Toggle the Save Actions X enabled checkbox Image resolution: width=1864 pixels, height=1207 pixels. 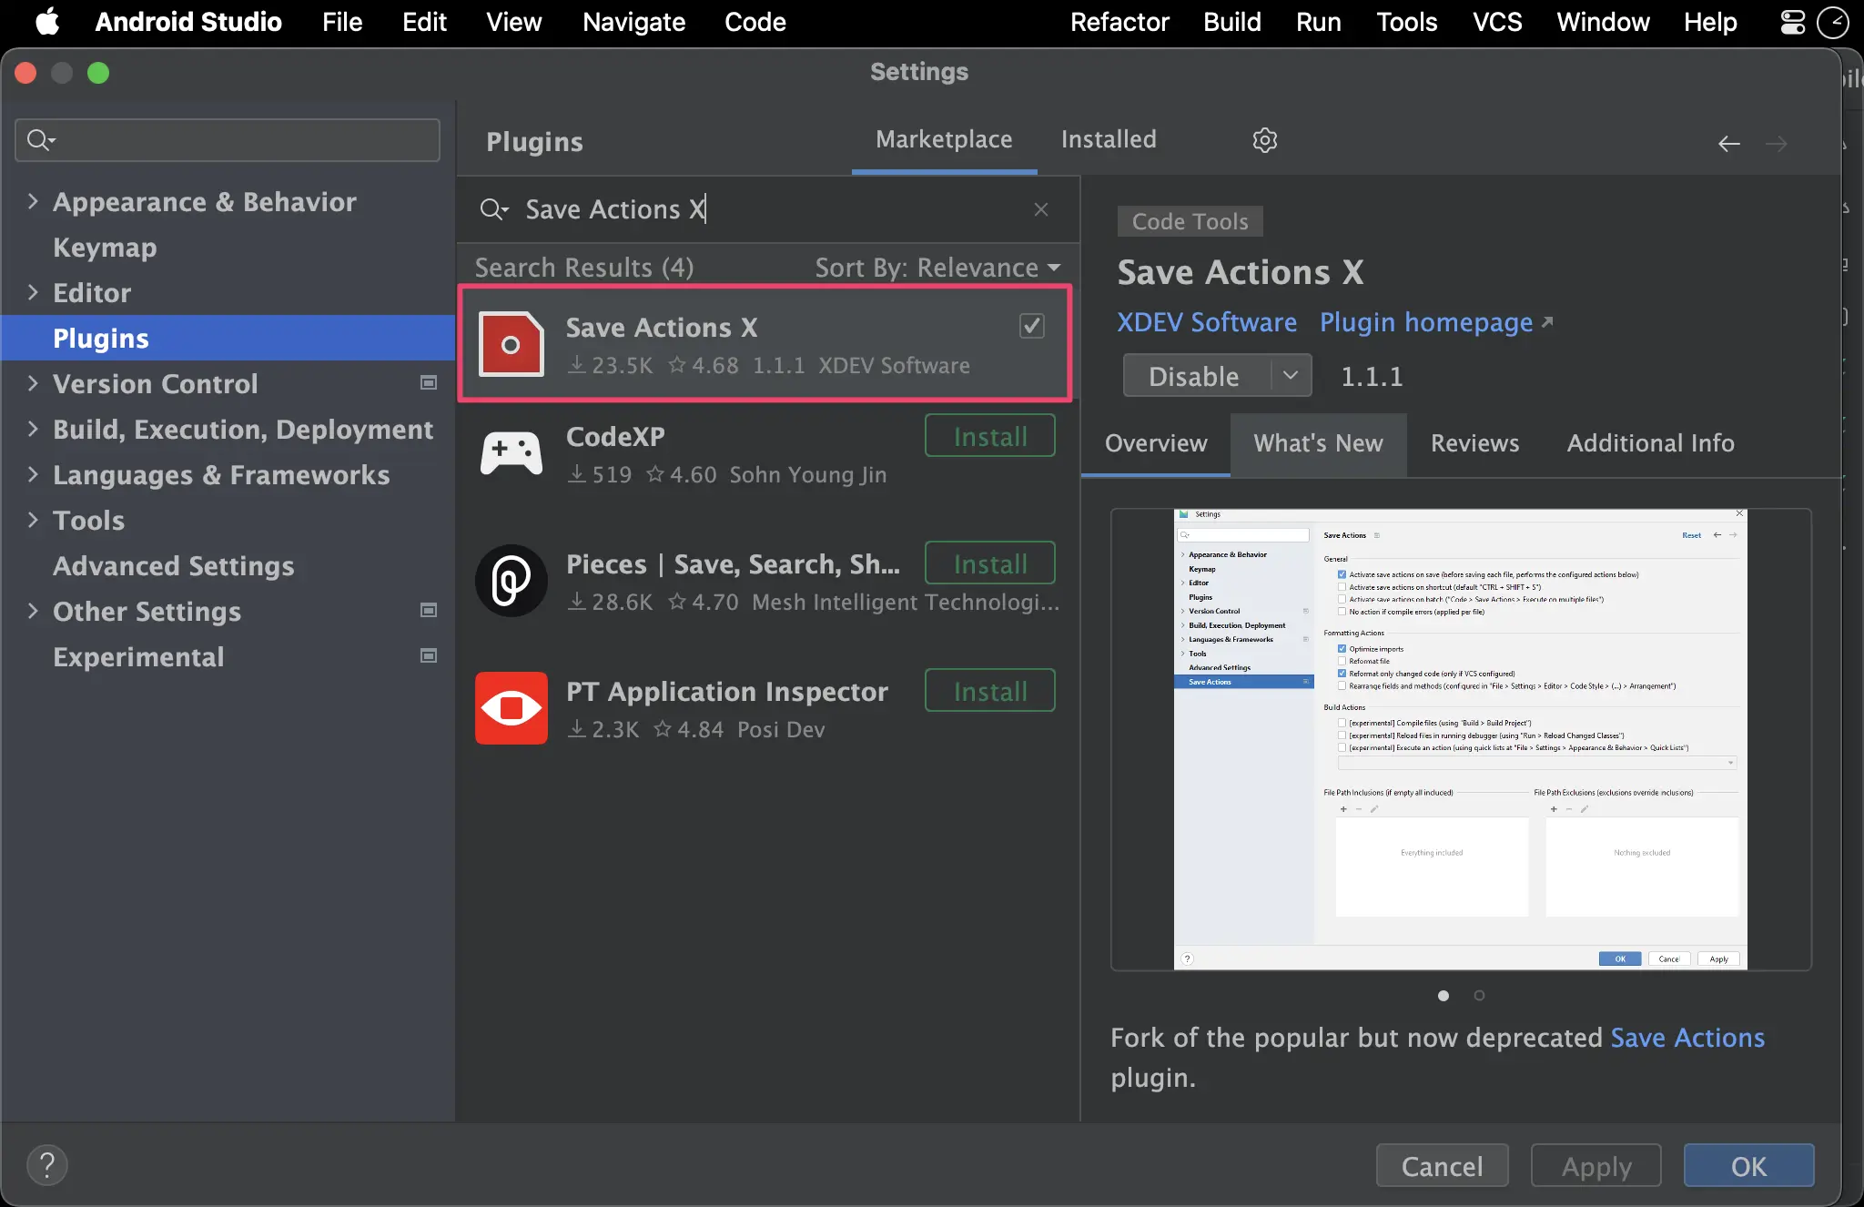tap(1031, 326)
